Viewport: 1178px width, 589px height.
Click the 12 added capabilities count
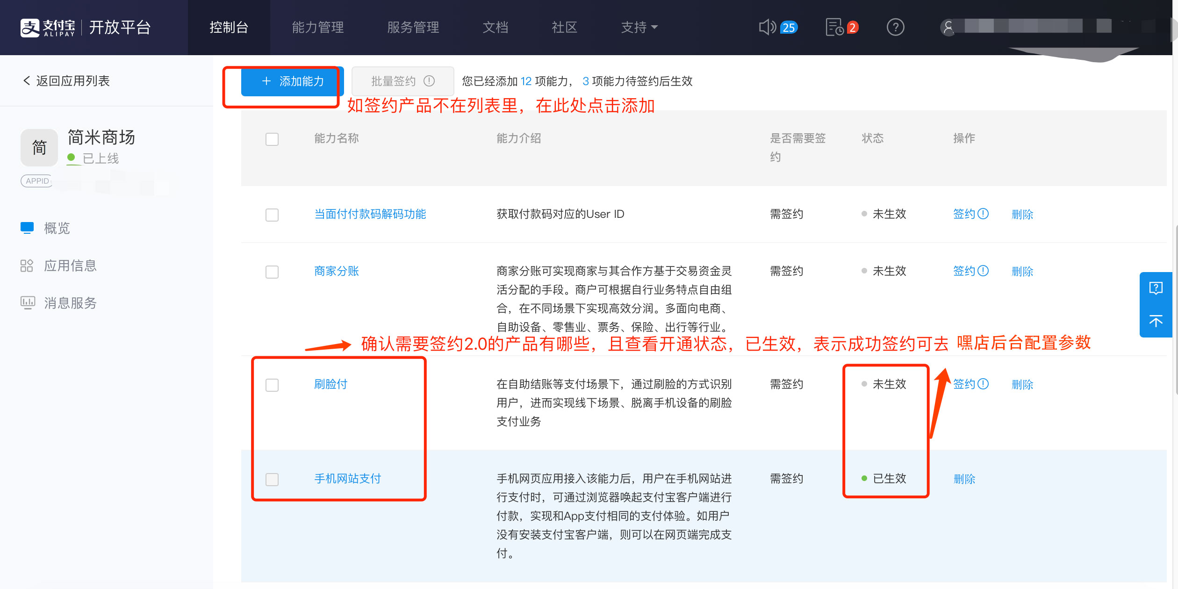pos(526,81)
